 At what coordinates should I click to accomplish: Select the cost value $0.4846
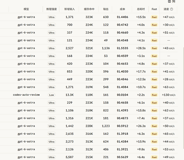pyautogui.click(x=122, y=79)
